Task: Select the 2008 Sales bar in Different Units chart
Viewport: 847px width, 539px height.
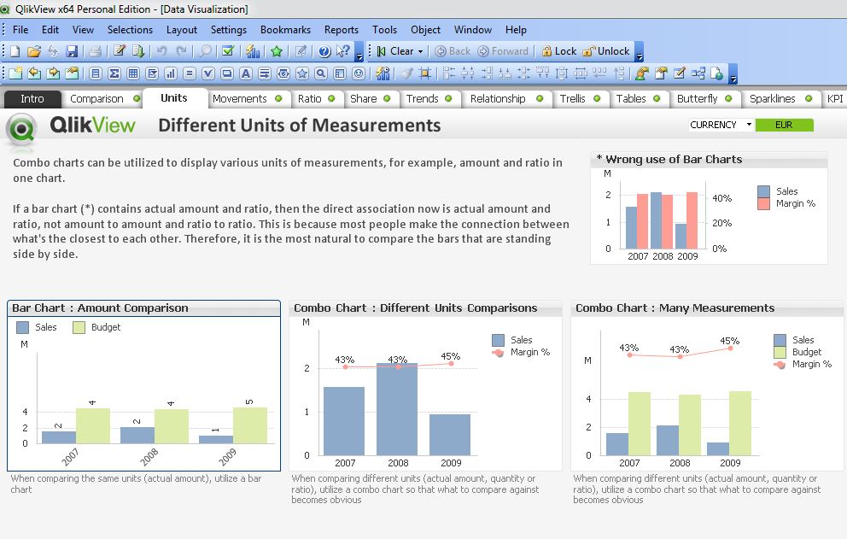Action: 397,409
